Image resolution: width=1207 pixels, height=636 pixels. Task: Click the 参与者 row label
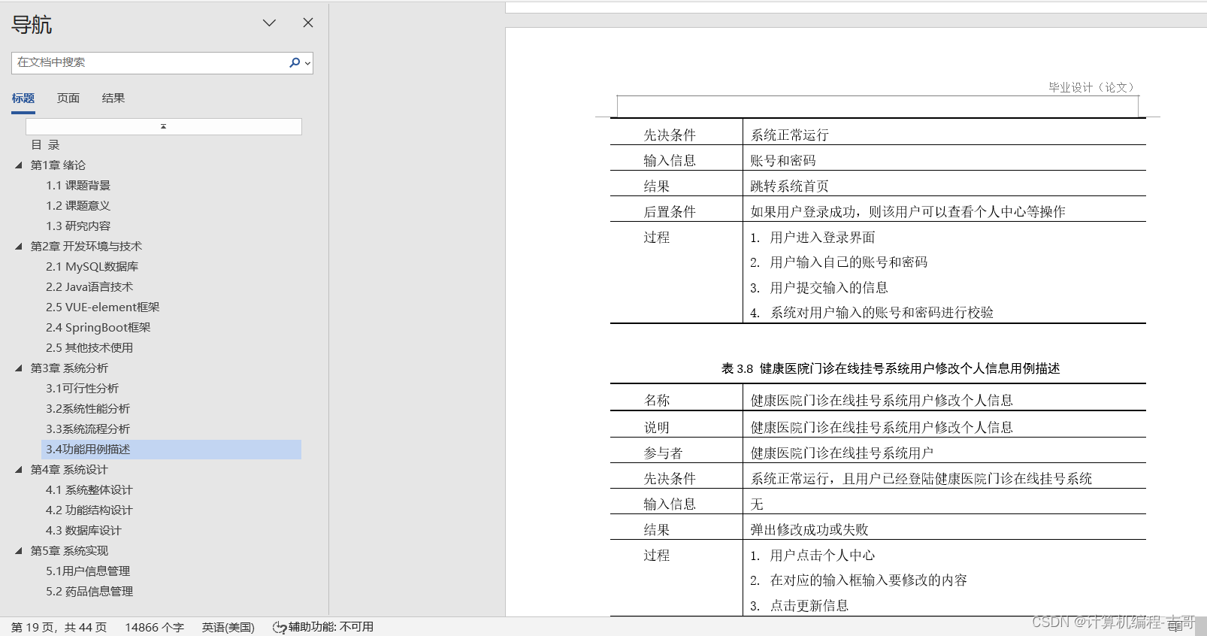point(663,453)
